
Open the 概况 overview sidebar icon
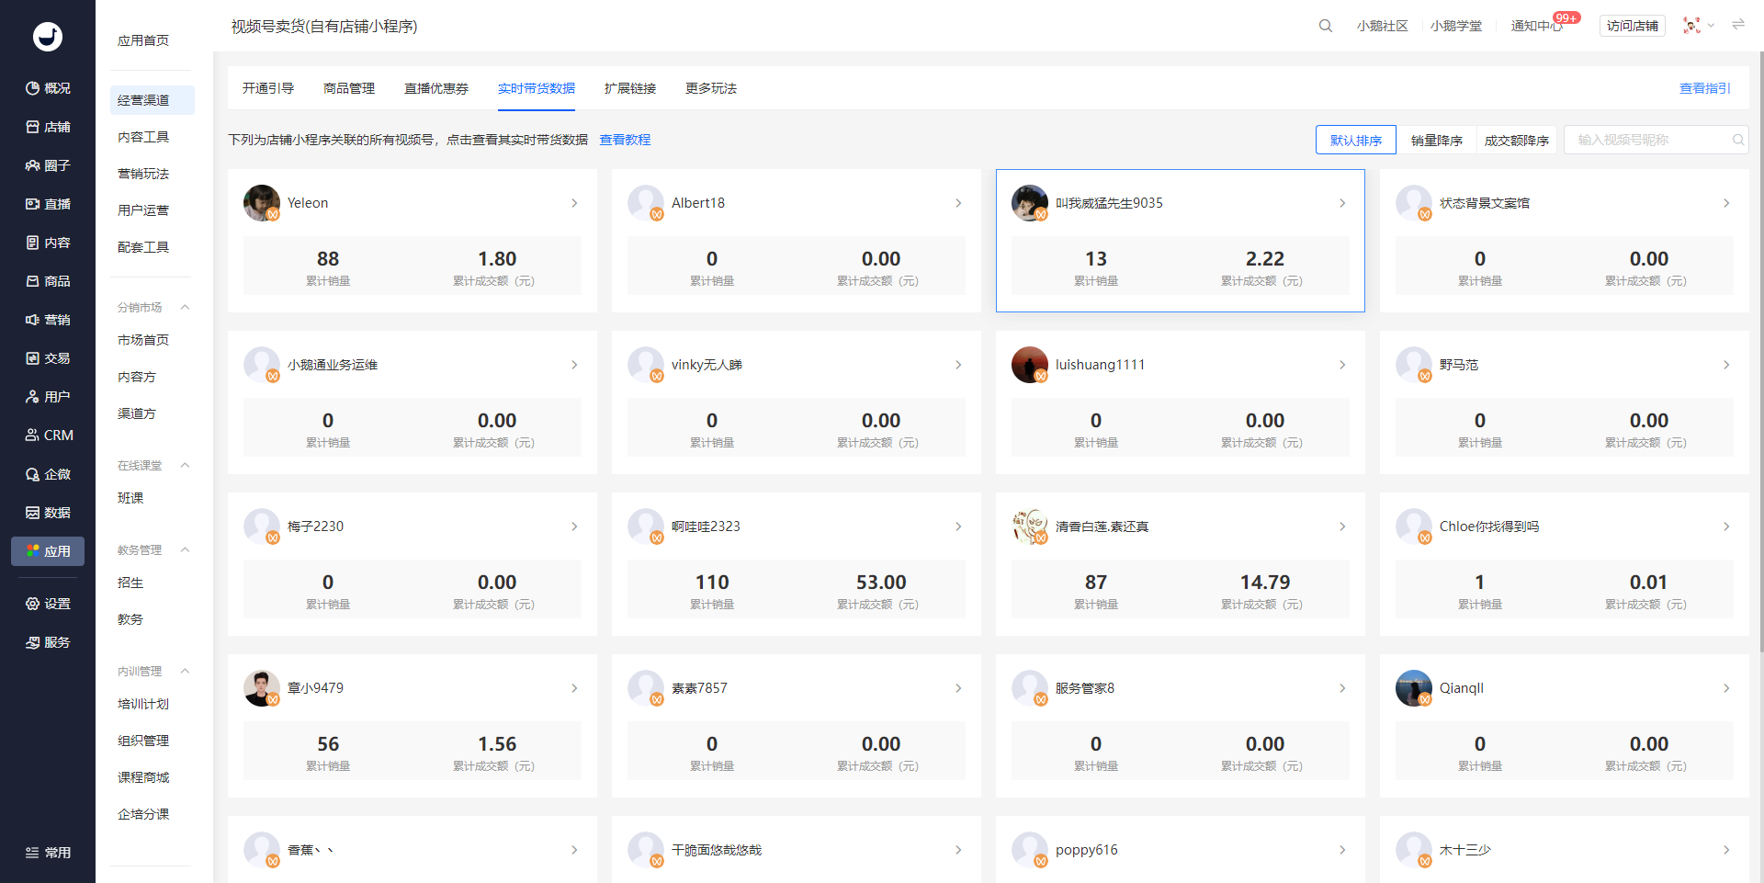pos(48,88)
